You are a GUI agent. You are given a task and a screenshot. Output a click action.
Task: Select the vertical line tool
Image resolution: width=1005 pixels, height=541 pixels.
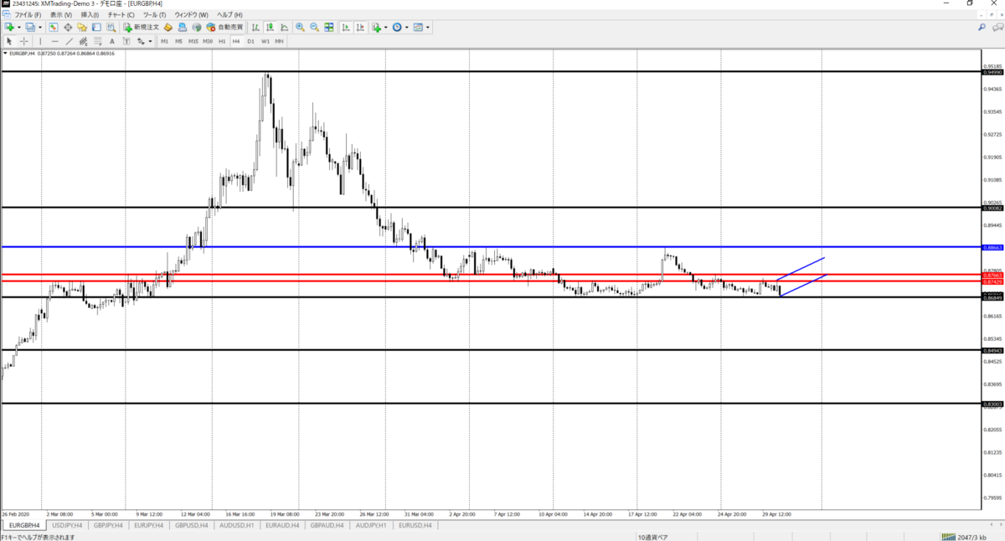pos(40,41)
